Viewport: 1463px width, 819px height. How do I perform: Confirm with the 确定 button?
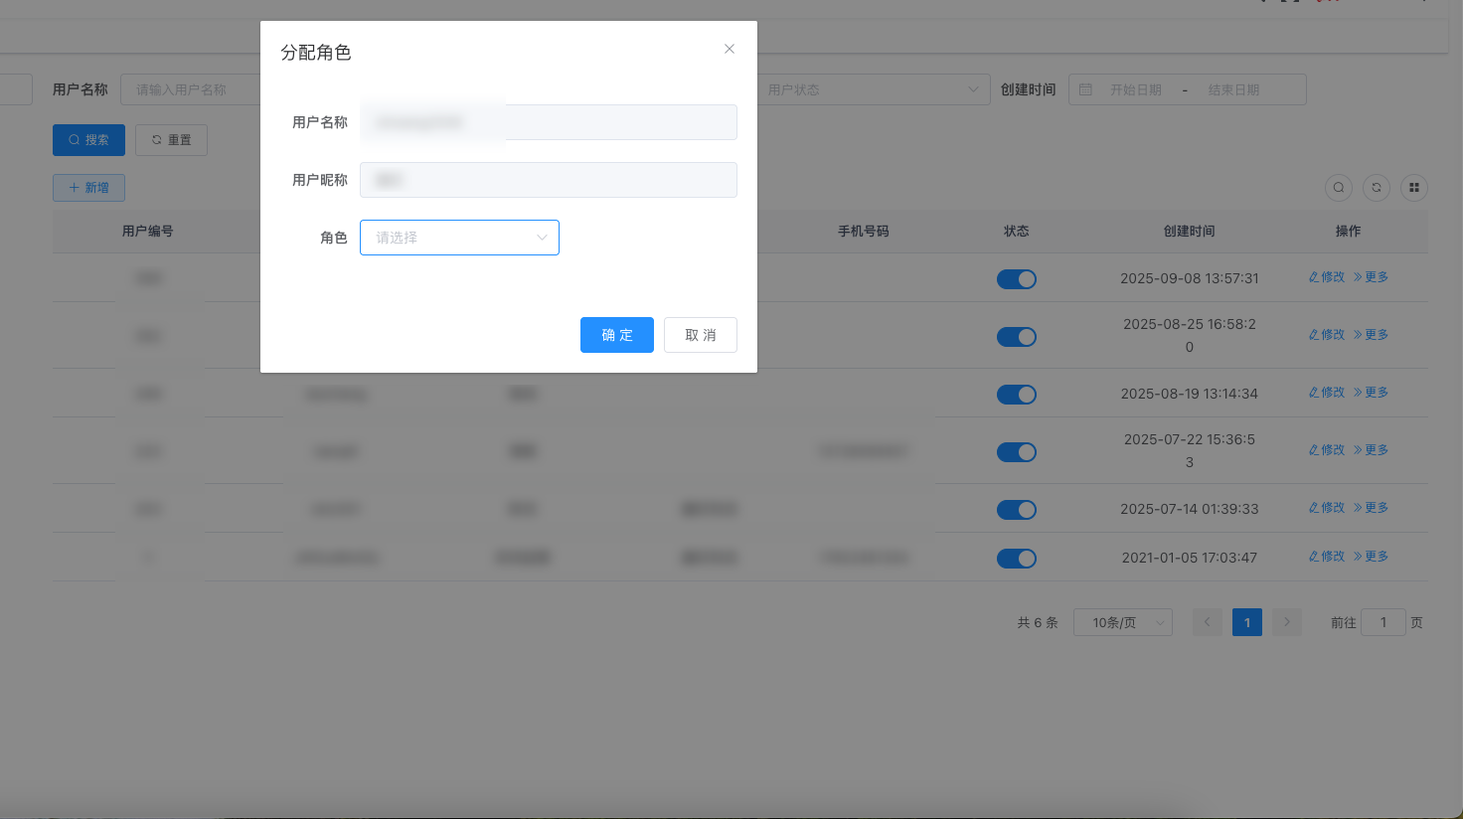click(617, 335)
